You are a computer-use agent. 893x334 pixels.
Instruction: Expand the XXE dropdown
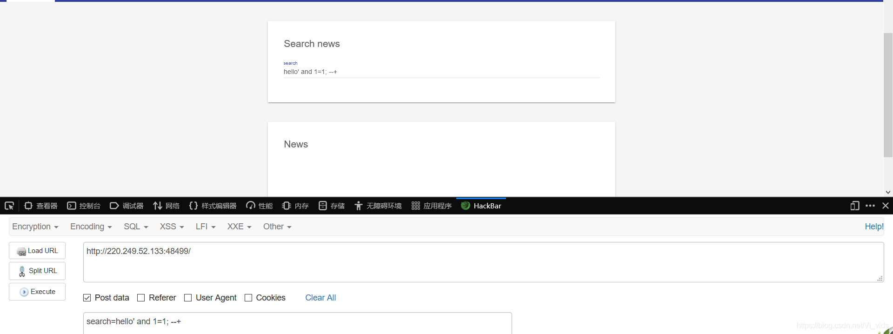click(240, 227)
